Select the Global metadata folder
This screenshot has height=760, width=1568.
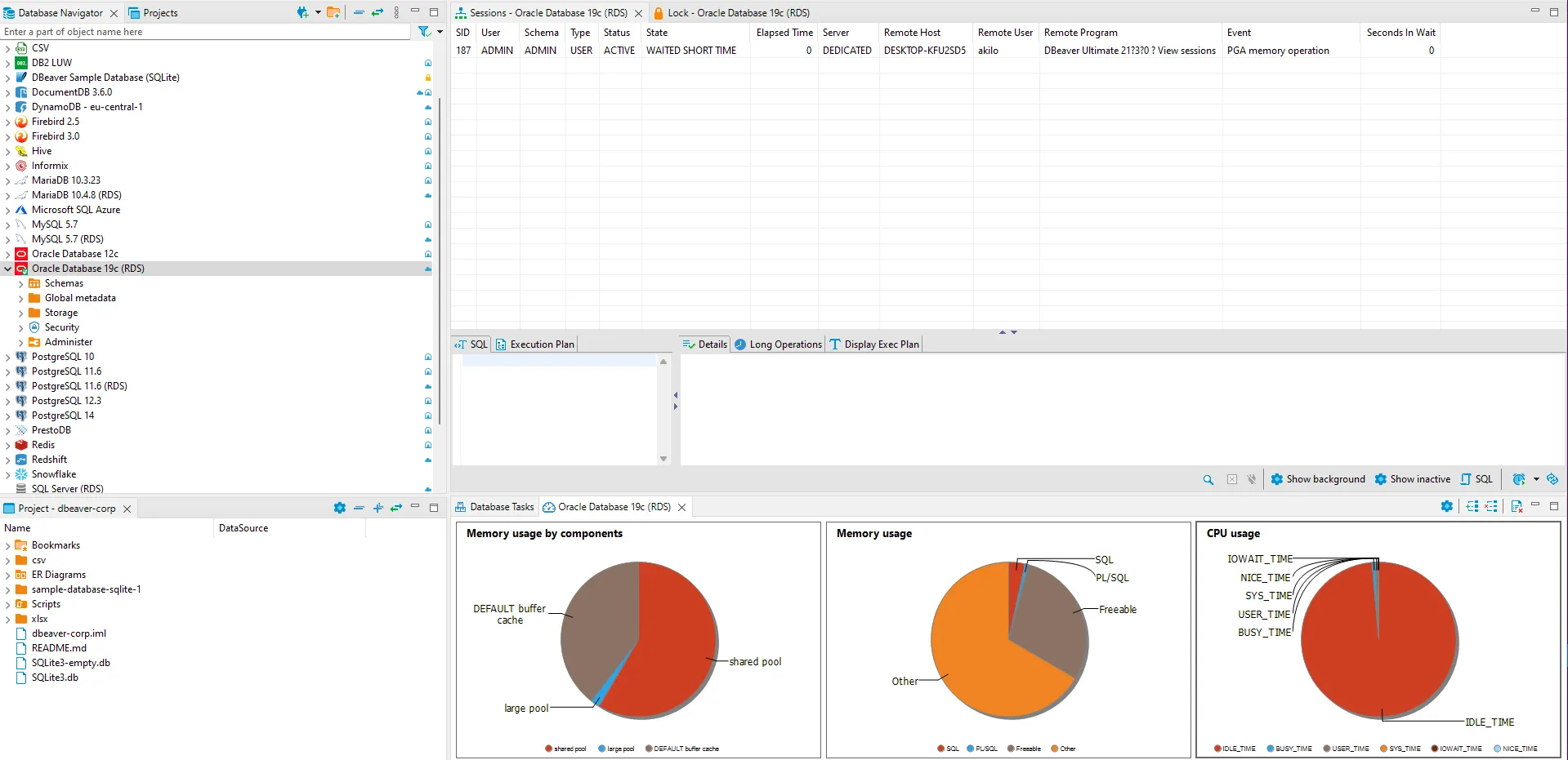[x=80, y=298]
